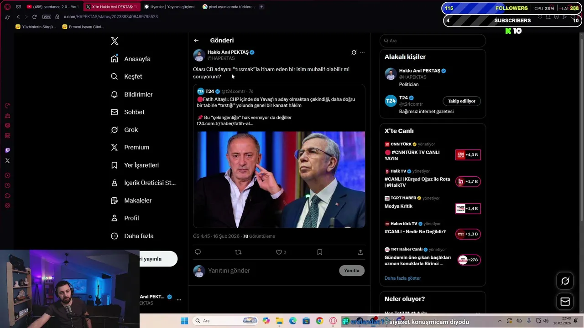
Task: Open the t24.com.tr link in the quoted tweet
Action: click(225, 123)
